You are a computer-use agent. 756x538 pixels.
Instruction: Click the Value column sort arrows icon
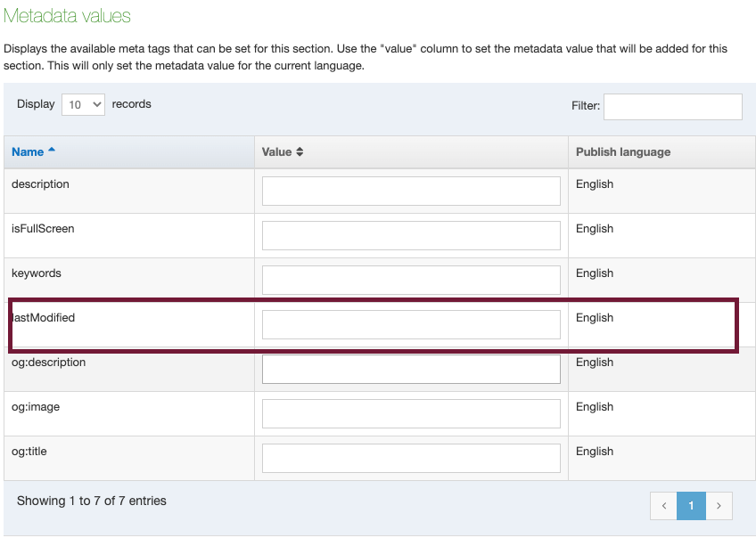[x=300, y=151]
